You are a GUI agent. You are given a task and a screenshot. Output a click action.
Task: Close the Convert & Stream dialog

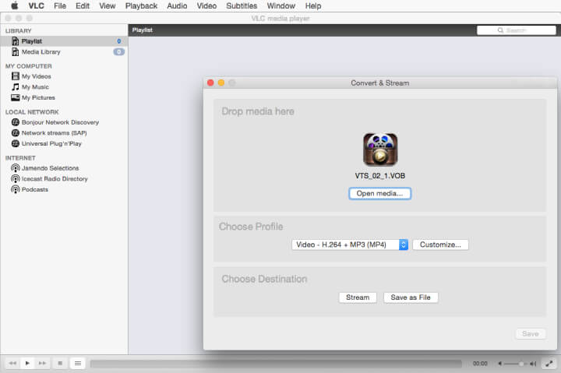click(x=210, y=83)
